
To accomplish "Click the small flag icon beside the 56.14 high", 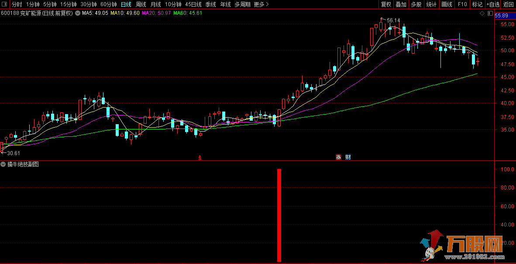I will tap(382, 19).
